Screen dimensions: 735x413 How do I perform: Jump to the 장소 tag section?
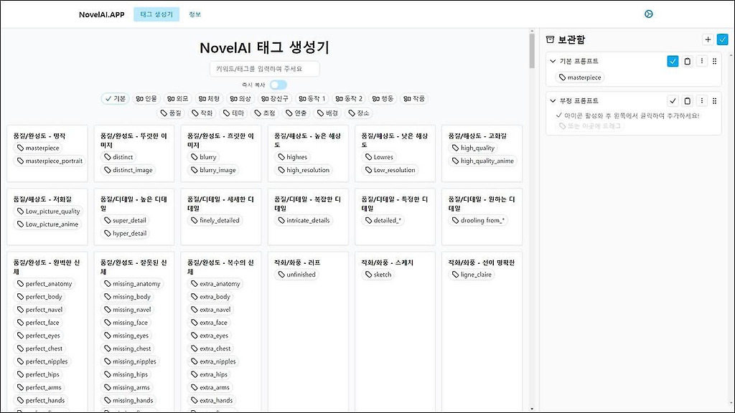[359, 113]
